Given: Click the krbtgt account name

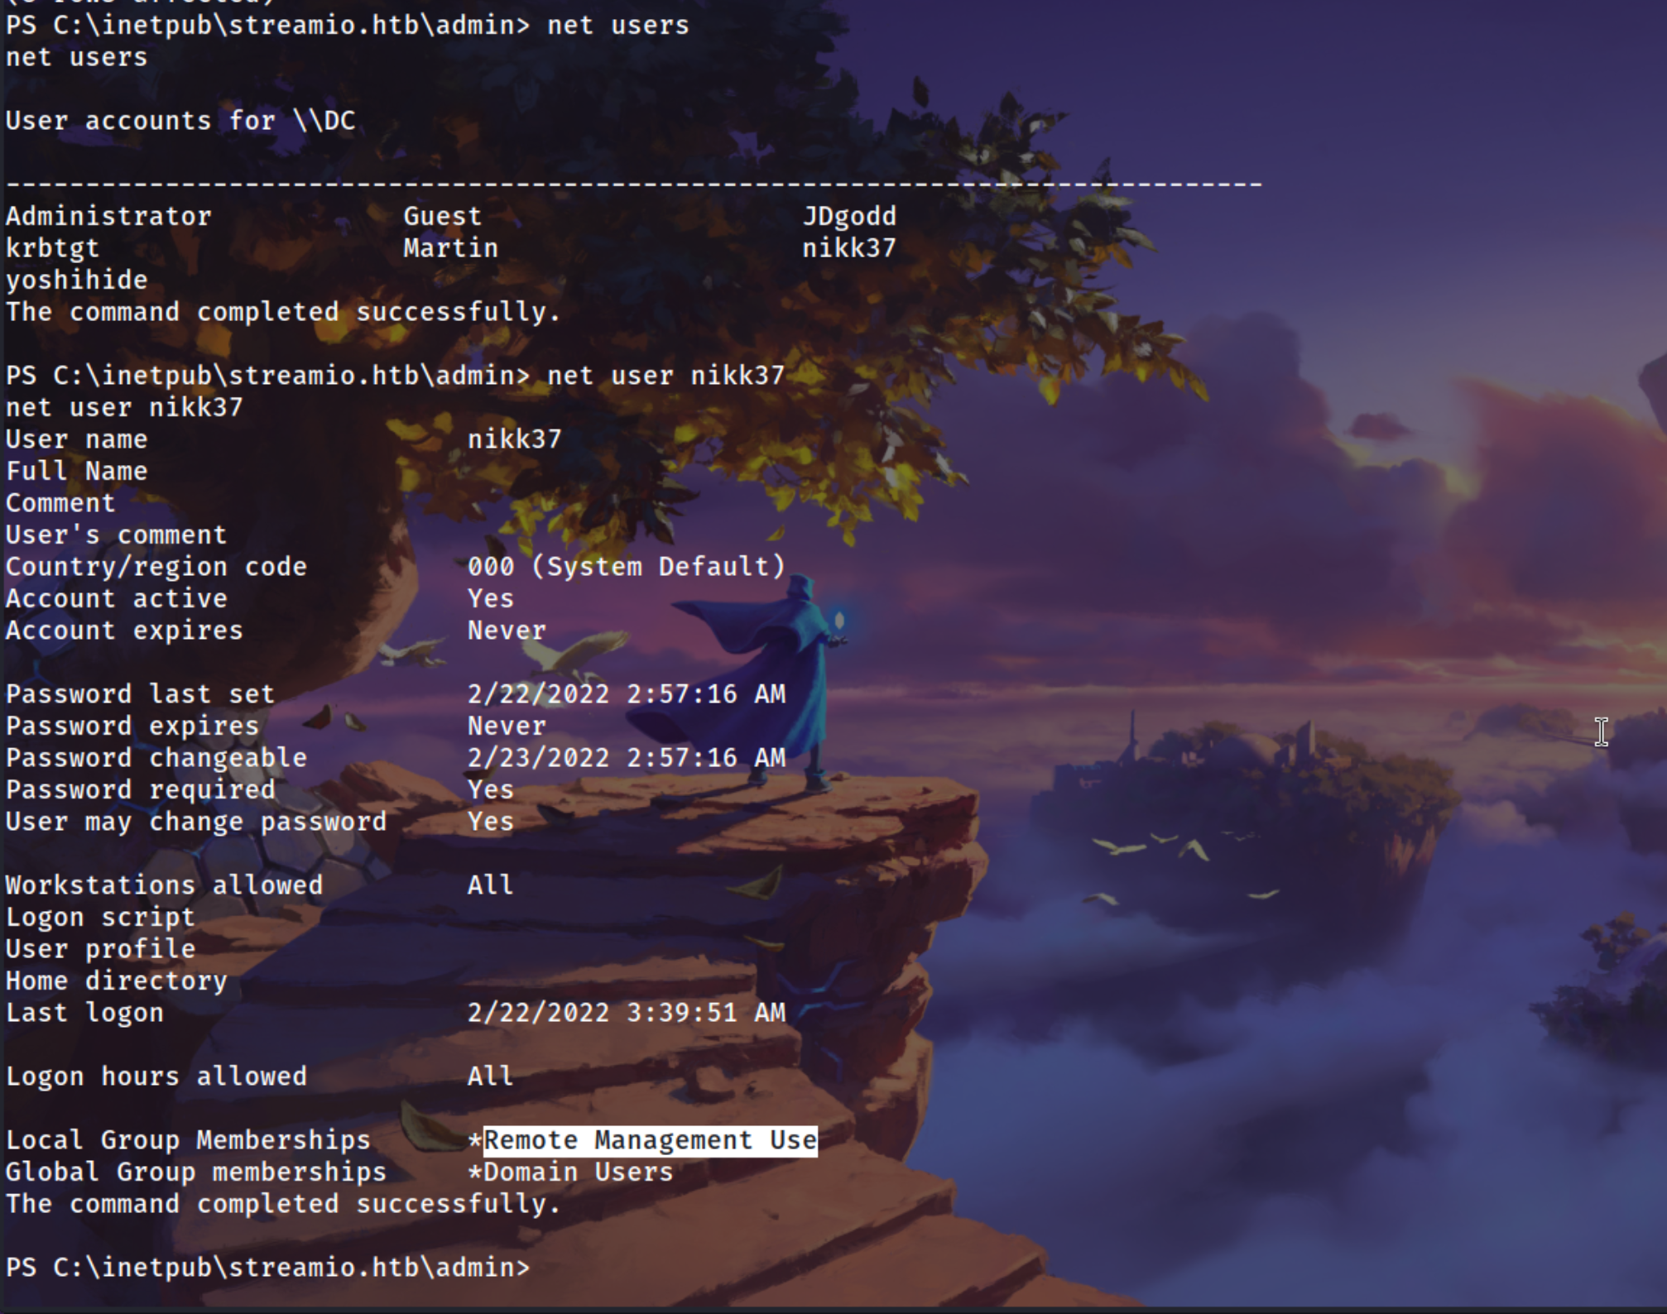Looking at the screenshot, I should point(52,248).
